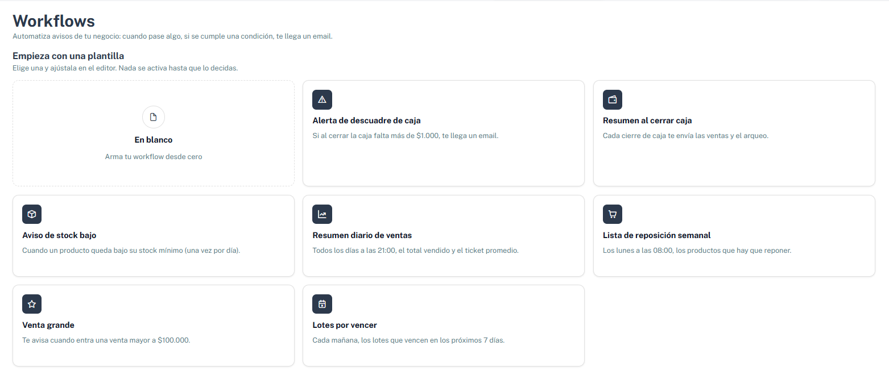Click the blank document icon in En blanco card
889x379 pixels.
pos(154,117)
